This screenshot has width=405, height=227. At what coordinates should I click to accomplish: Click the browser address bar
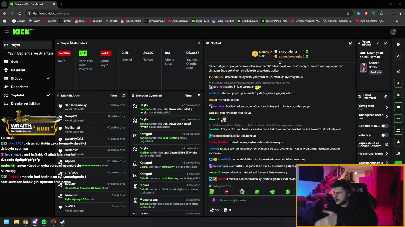pyautogui.click(x=187, y=13)
